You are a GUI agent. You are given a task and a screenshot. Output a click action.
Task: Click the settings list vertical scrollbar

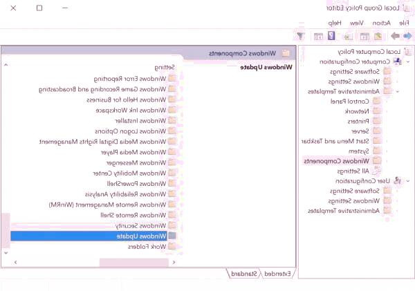(6, 159)
